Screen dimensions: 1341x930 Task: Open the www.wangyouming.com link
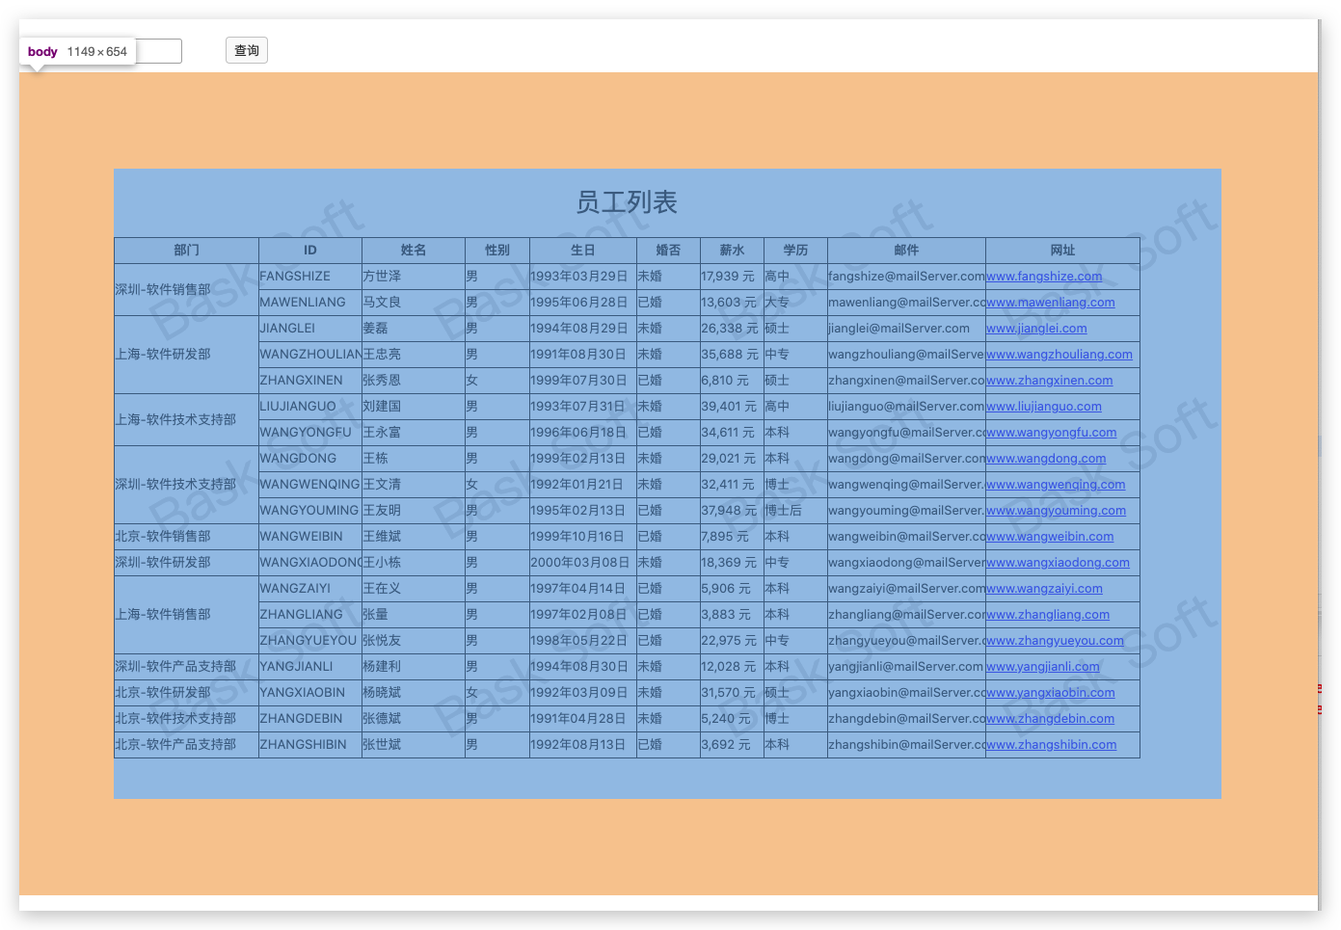pos(1057,511)
